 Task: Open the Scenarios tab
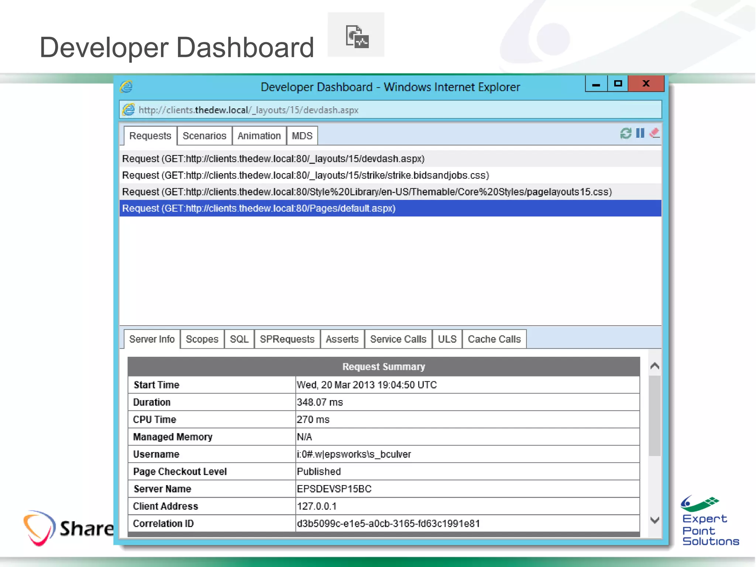(x=205, y=136)
